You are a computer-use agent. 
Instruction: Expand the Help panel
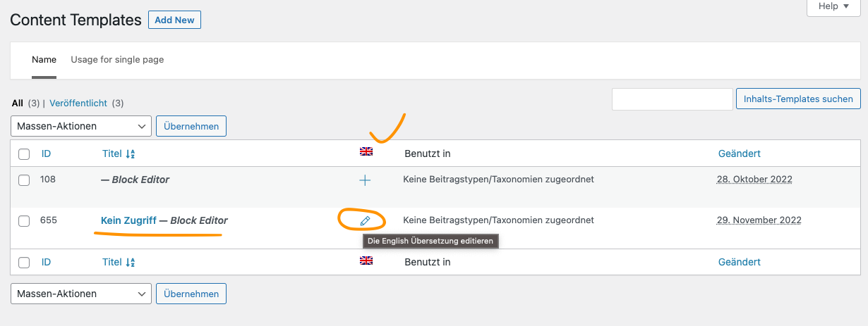point(833,6)
